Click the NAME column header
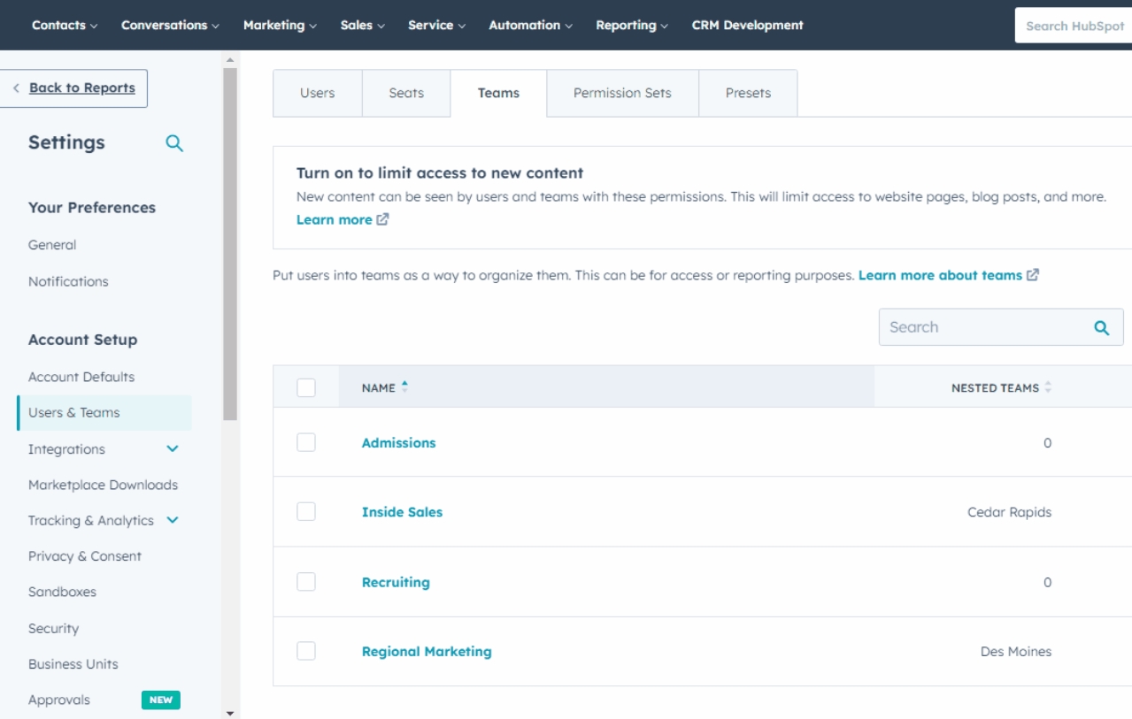The height and width of the screenshot is (719, 1132). (606, 387)
